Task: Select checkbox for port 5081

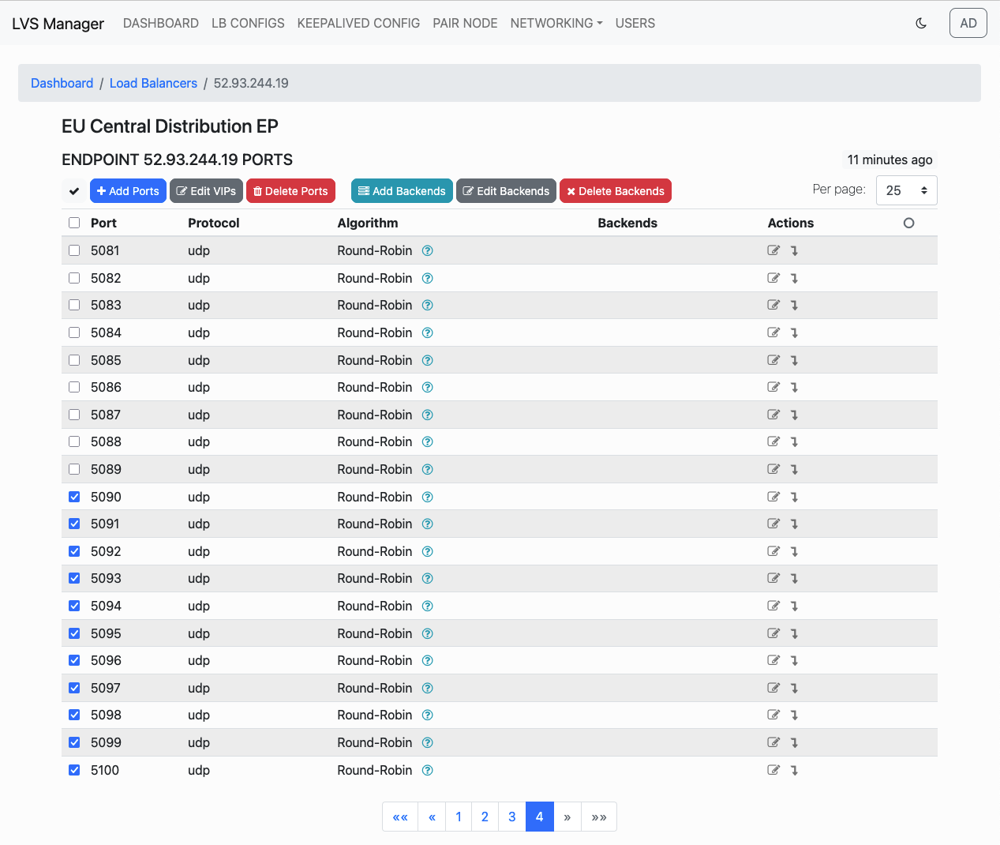Action: (x=74, y=250)
